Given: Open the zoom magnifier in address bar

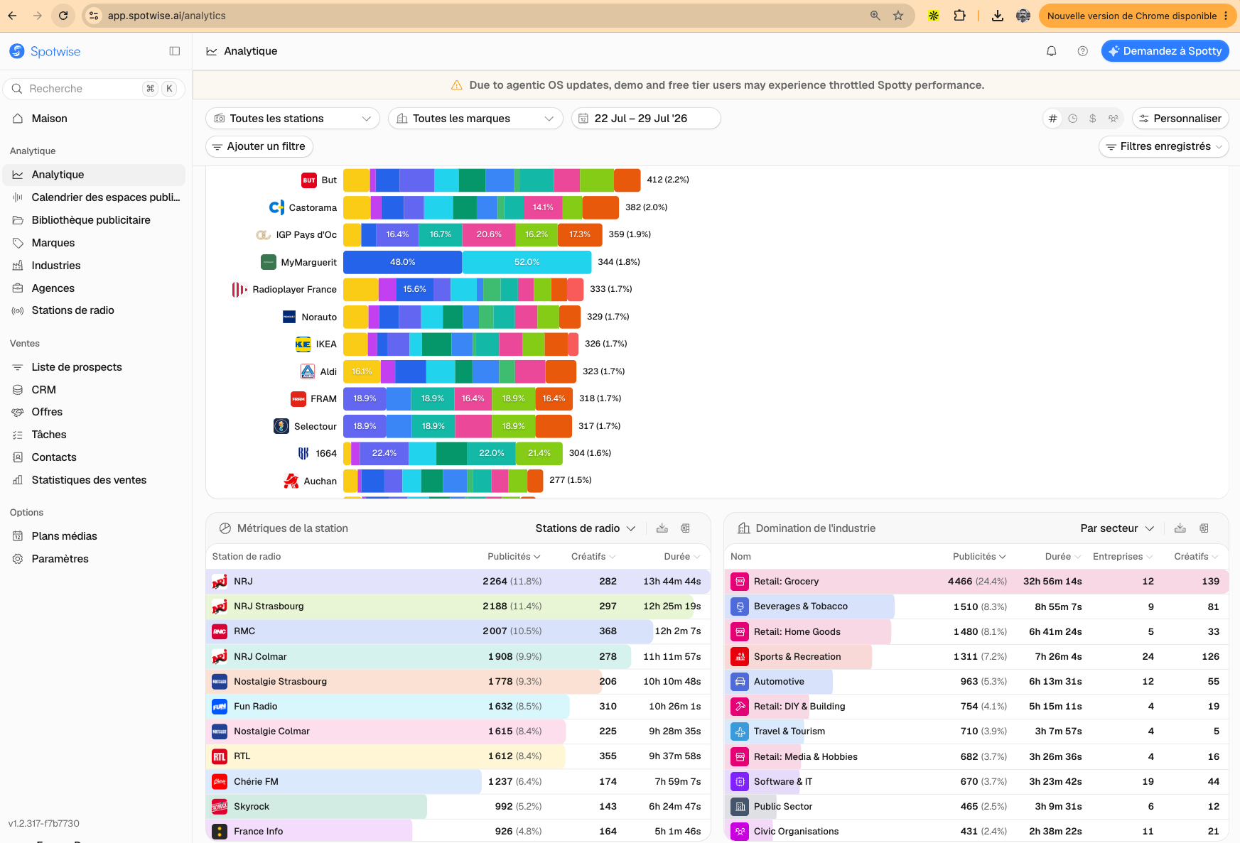Looking at the screenshot, I should 875,16.
